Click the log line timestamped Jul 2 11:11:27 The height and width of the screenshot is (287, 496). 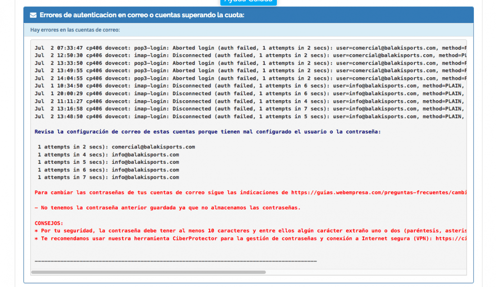point(251,101)
